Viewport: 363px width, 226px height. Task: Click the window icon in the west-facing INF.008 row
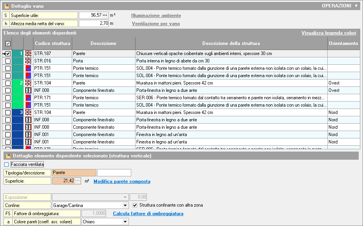point(28,90)
